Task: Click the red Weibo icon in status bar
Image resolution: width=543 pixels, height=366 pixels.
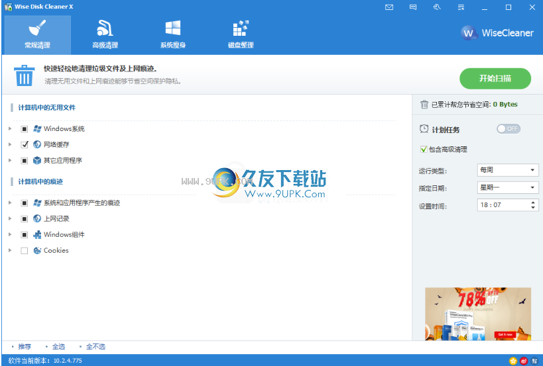Action: click(x=524, y=361)
